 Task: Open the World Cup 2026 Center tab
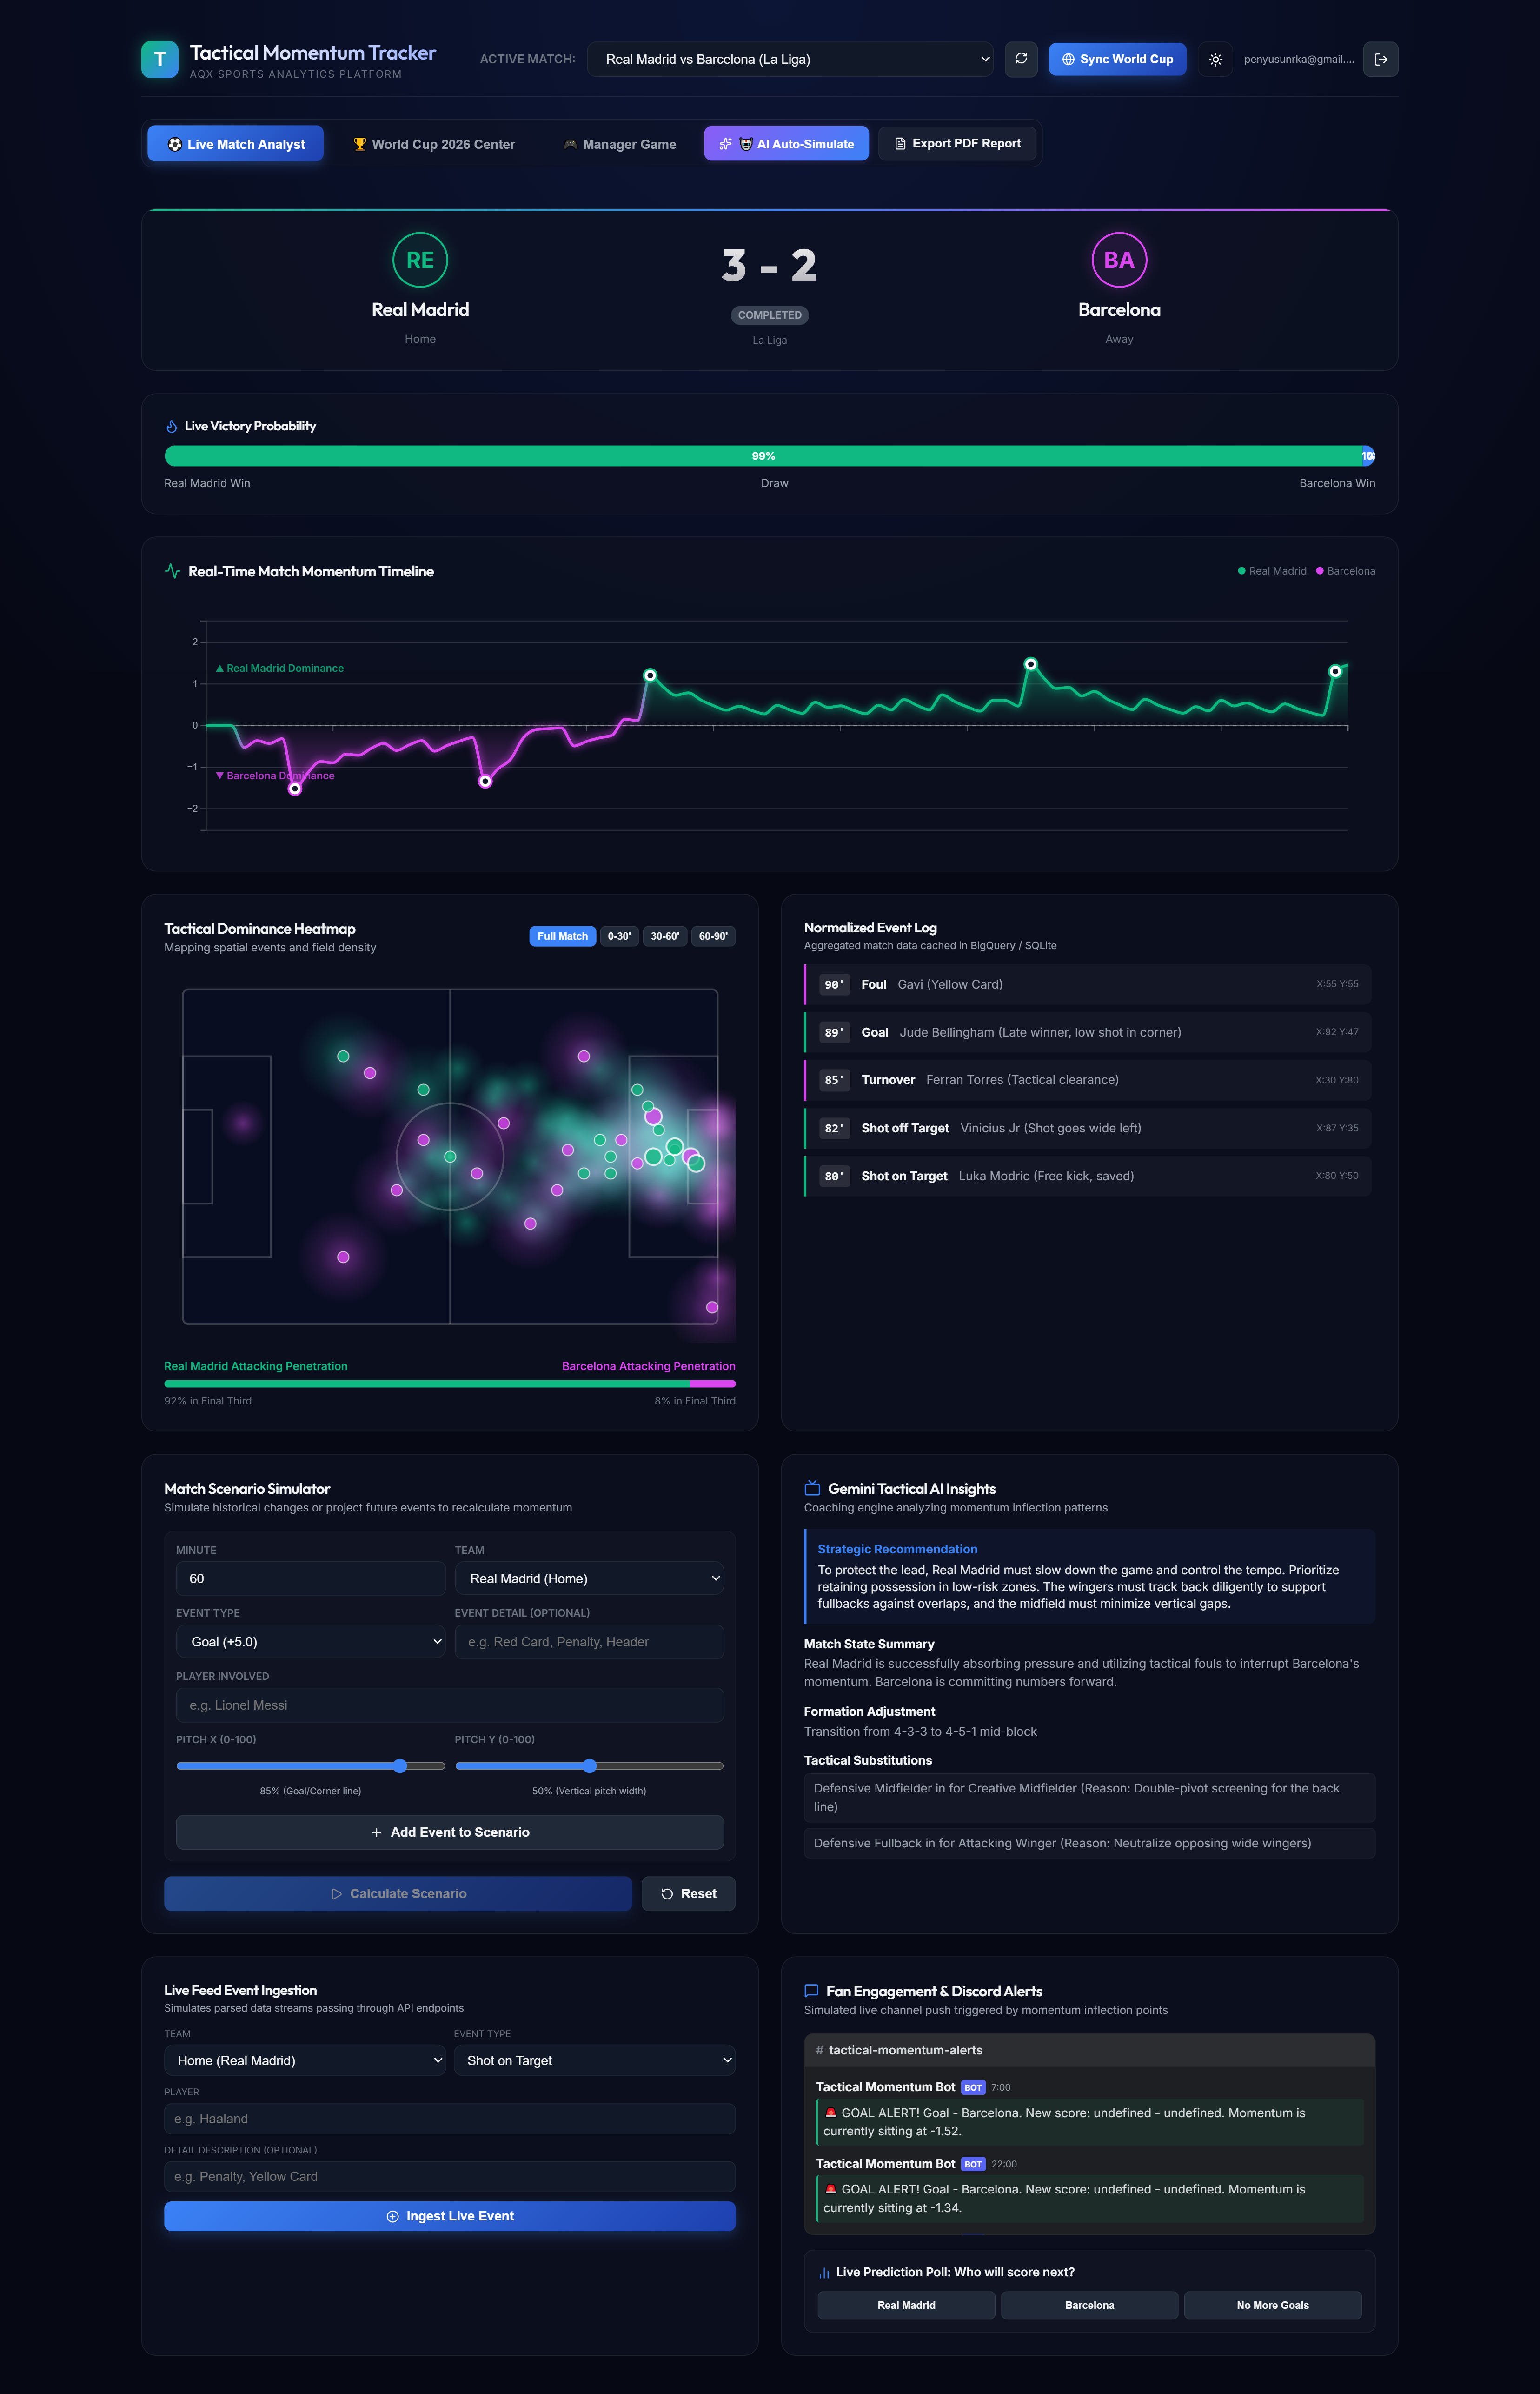click(433, 144)
